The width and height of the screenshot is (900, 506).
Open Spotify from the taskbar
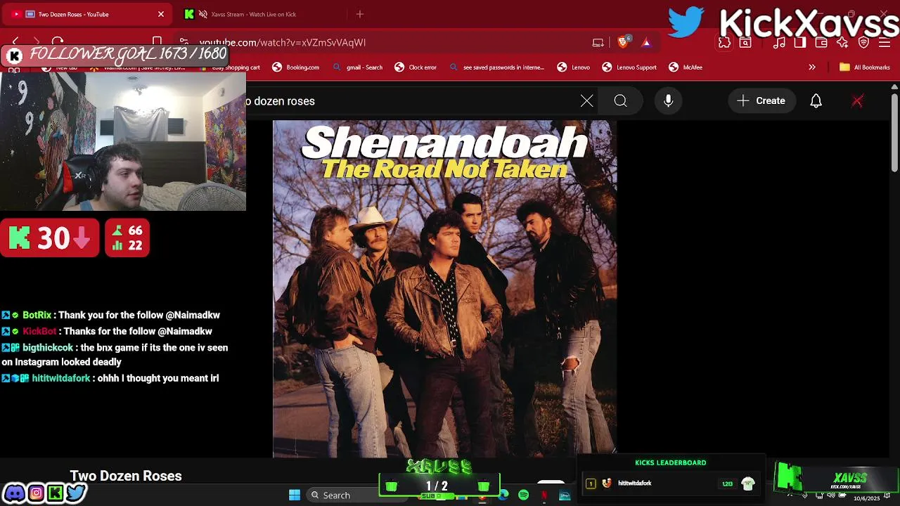[x=524, y=495]
